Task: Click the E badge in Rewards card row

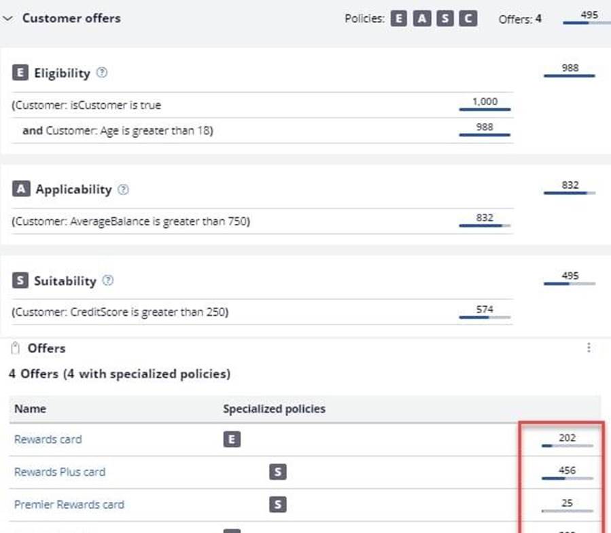Action: pyautogui.click(x=232, y=440)
